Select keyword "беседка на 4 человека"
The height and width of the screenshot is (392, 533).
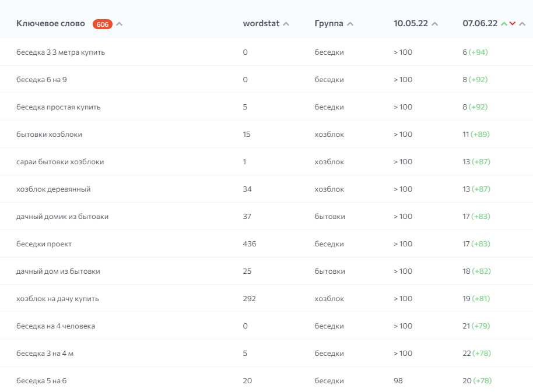(56, 326)
